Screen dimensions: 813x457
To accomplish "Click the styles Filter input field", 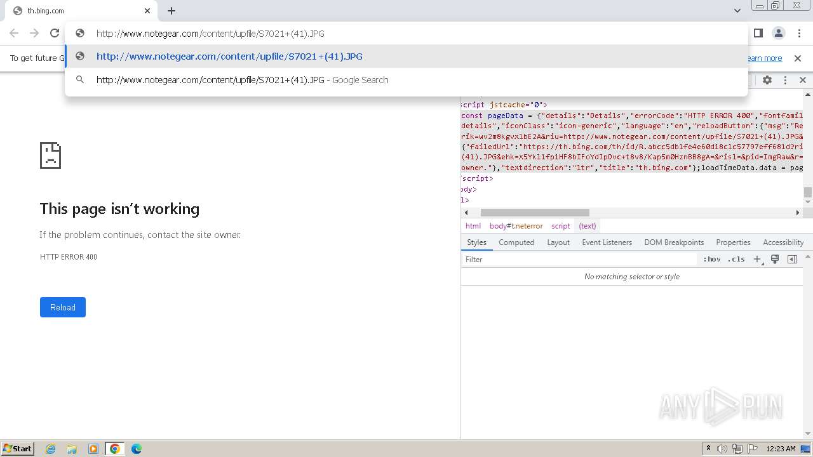I will point(579,260).
